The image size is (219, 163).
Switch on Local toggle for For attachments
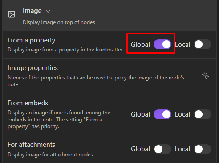(203, 149)
